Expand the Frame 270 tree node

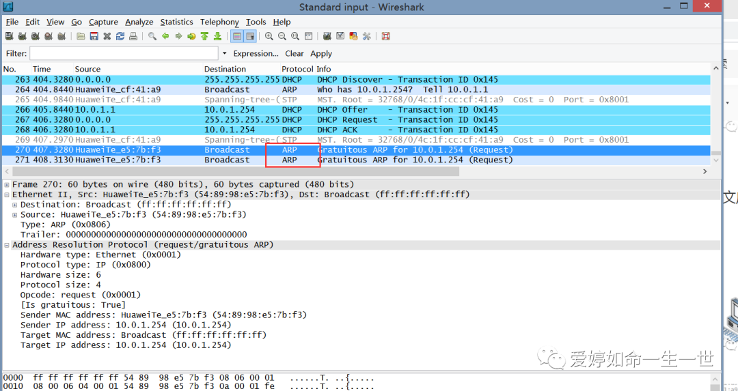[7, 185]
